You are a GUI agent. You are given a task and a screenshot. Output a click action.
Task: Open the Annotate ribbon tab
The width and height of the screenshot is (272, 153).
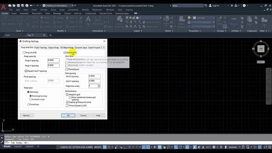[24, 13]
